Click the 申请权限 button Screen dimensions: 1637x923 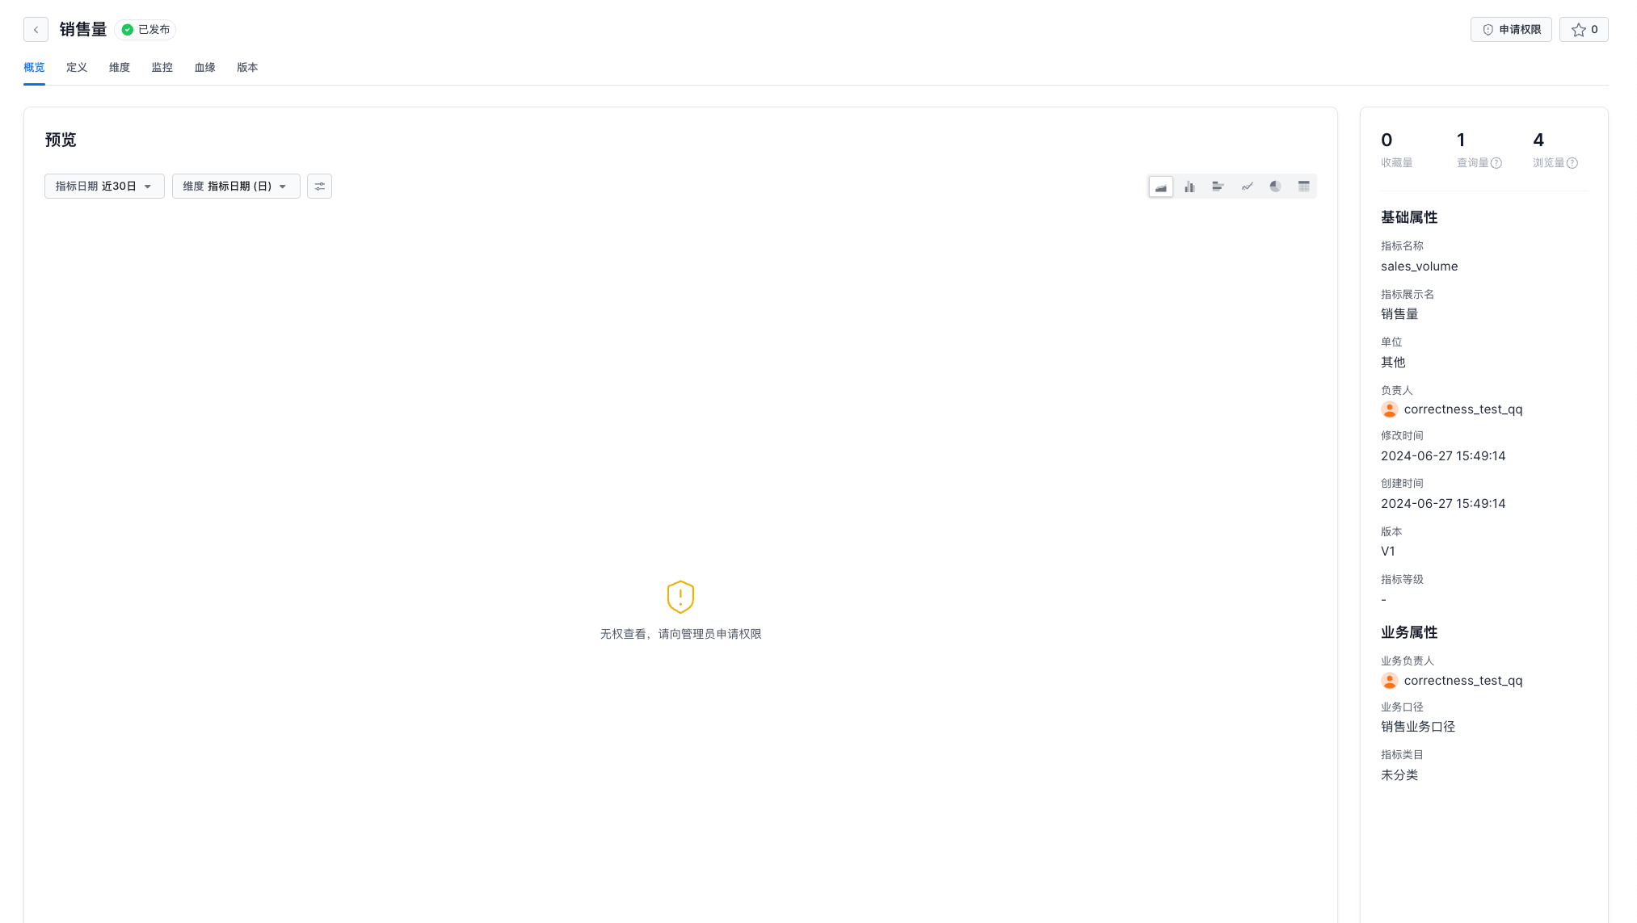1510,30
